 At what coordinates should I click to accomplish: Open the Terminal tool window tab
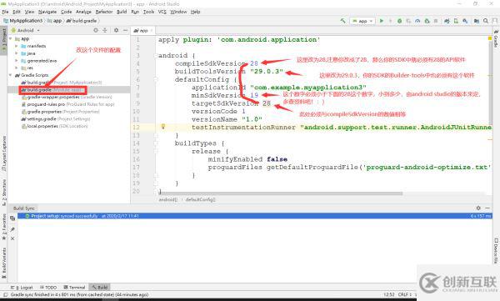74,288
